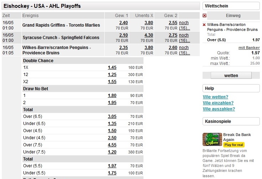Pick odds 2.40 for Grand Rapids Griffins win
The height and width of the screenshot is (179, 262).
[x=124, y=23]
